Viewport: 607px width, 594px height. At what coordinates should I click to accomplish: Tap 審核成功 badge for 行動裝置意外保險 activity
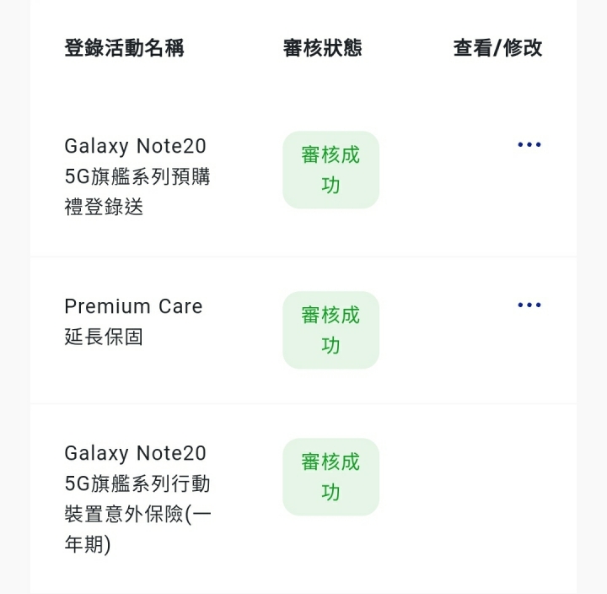[330, 477]
